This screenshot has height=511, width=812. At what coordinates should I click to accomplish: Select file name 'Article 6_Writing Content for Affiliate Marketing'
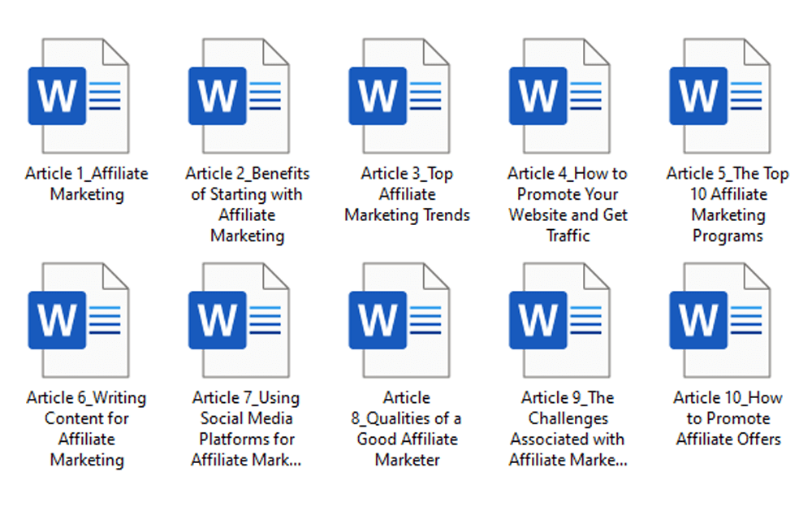point(87,429)
